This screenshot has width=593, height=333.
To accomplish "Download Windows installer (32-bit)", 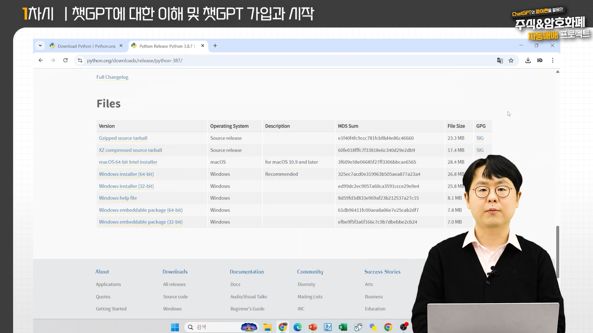I will [126, 186].
